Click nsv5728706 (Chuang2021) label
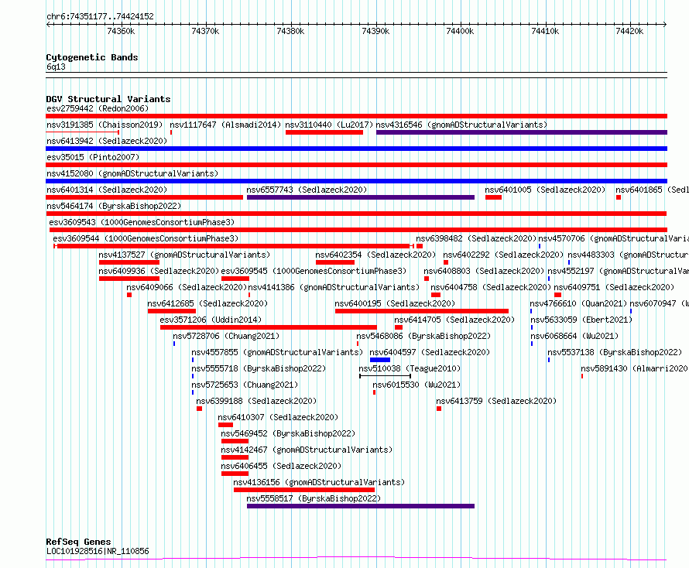 coord(226,336)
